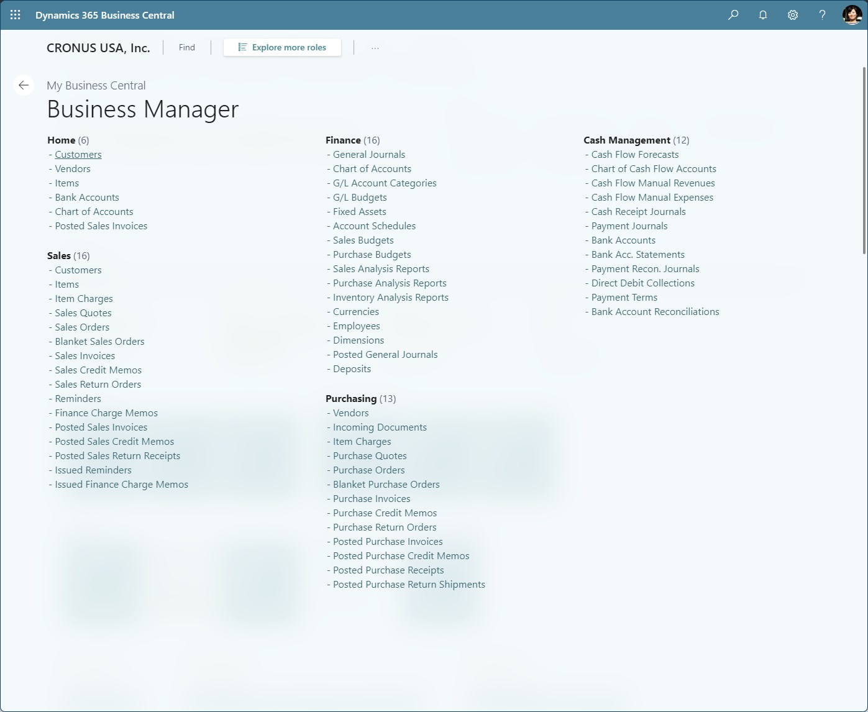Open the notifications bell icon
Screen dimensions: 868x712
(x=763, y=15)
